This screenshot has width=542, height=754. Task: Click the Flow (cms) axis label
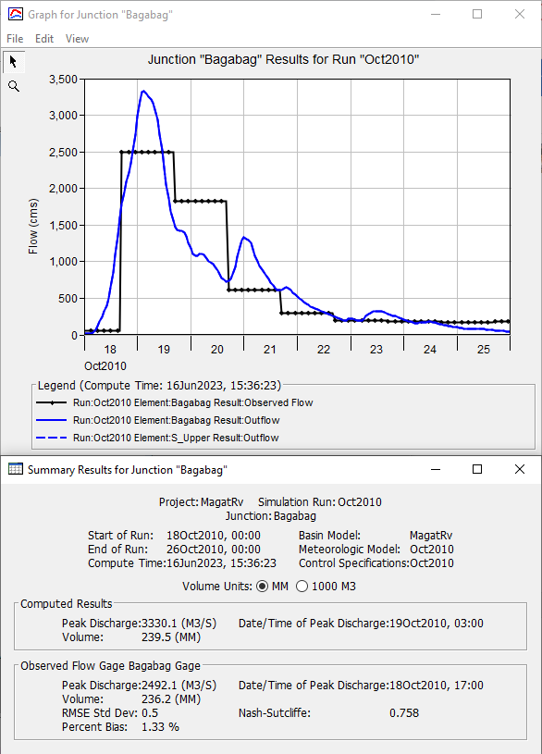point(32,226)
